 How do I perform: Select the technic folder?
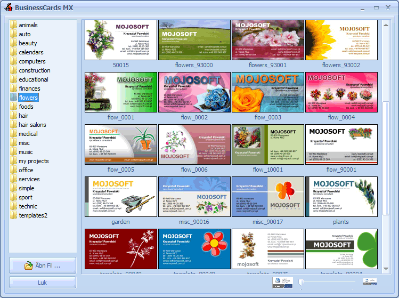pyautogui.click(x=28, y=206)
